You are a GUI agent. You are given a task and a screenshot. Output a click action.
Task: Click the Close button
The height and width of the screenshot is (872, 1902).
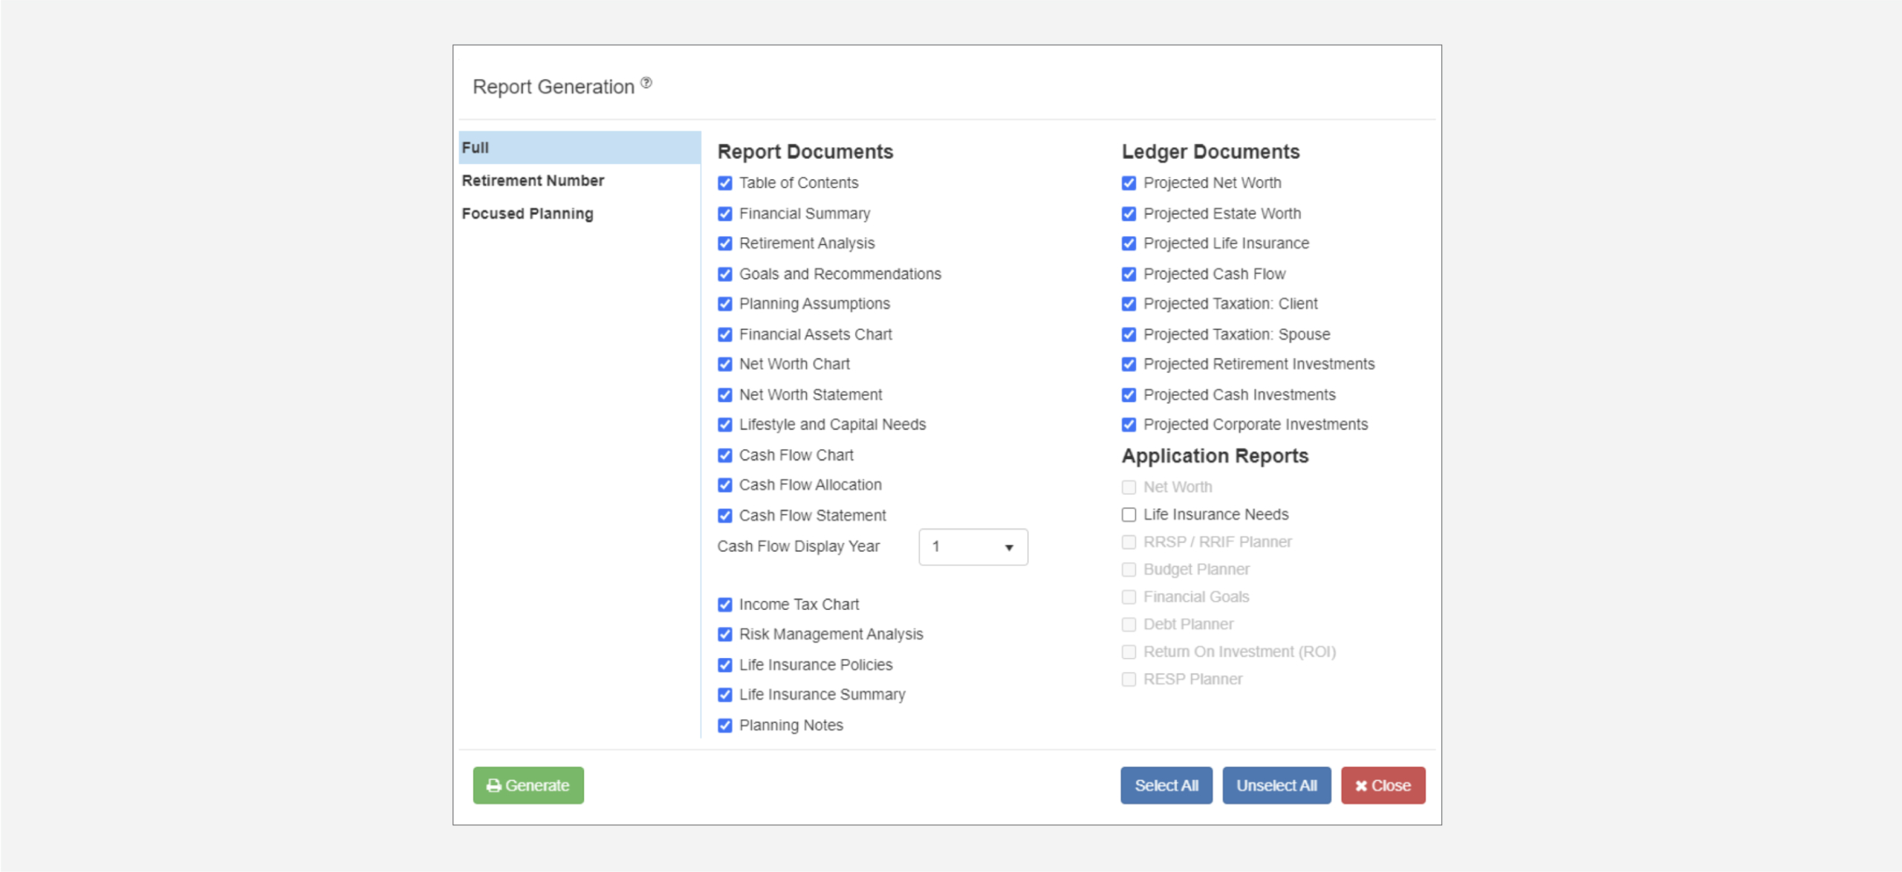tap(1383, 785)
